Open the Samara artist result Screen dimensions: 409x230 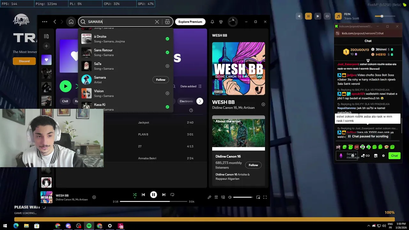(126, 80)
